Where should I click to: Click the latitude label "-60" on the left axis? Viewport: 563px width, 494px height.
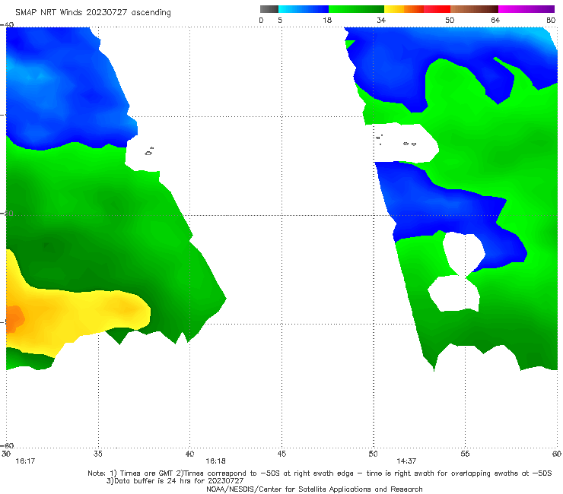tap(8, 445)
